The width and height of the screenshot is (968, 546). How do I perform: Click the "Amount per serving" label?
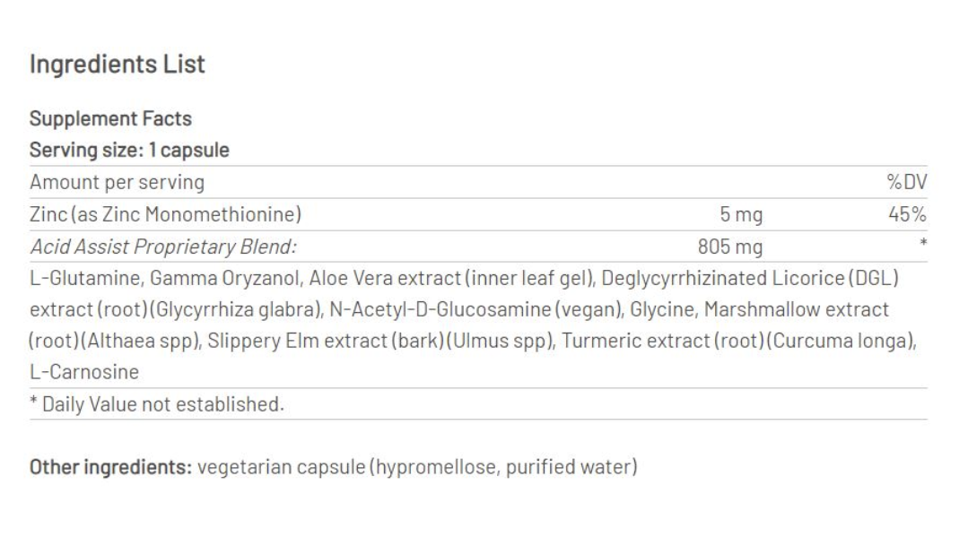[x=117, y=182]
